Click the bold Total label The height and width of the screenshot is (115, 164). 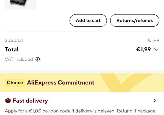point(12,49)
